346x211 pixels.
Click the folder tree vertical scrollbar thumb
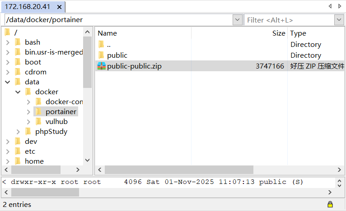pos(87,62)
